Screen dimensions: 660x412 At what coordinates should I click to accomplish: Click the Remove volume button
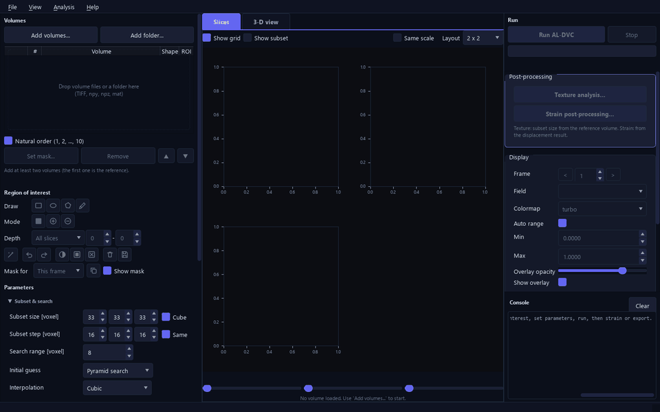click(x=118, y=156)
